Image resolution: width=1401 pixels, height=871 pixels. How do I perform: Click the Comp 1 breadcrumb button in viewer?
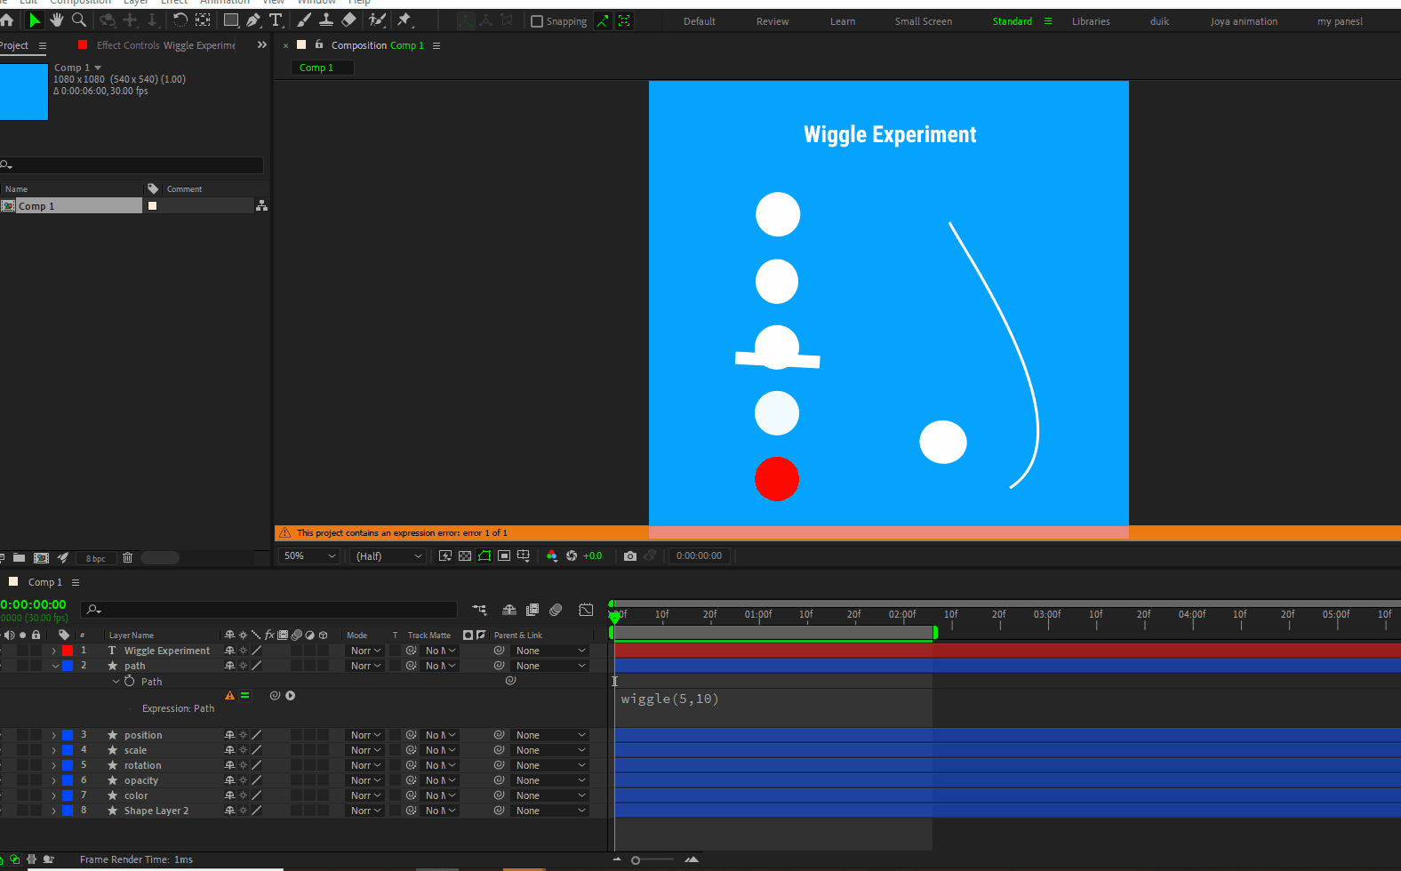pyautogui.click(x=322, y=68)
